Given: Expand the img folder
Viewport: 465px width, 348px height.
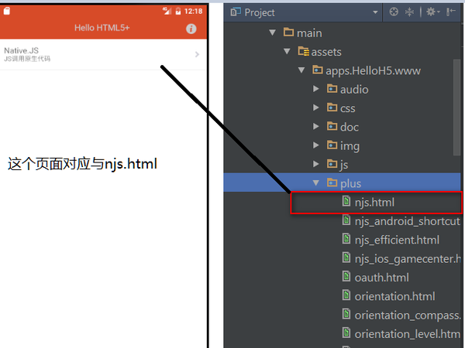Looking at the screenshot, I should pos(316,145).
